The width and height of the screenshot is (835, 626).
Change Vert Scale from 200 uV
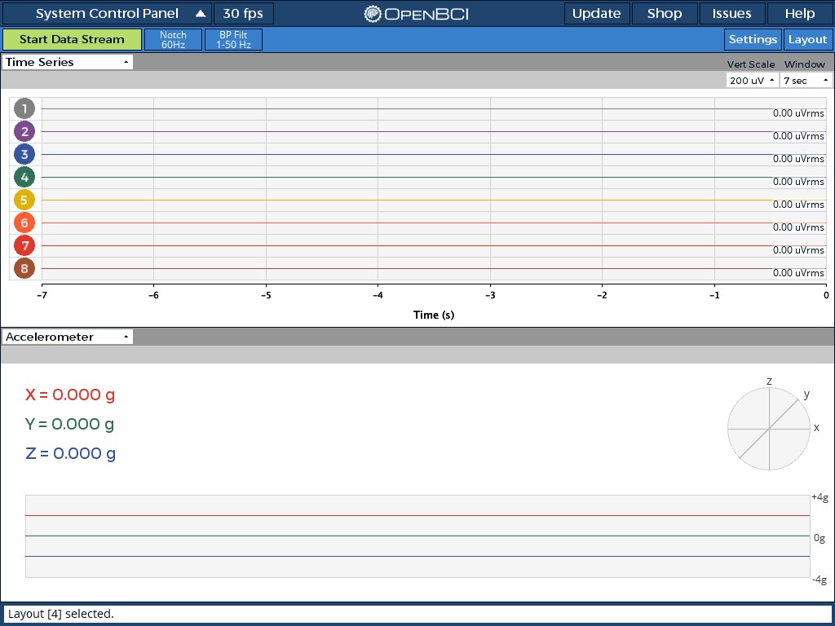[751, 80]
